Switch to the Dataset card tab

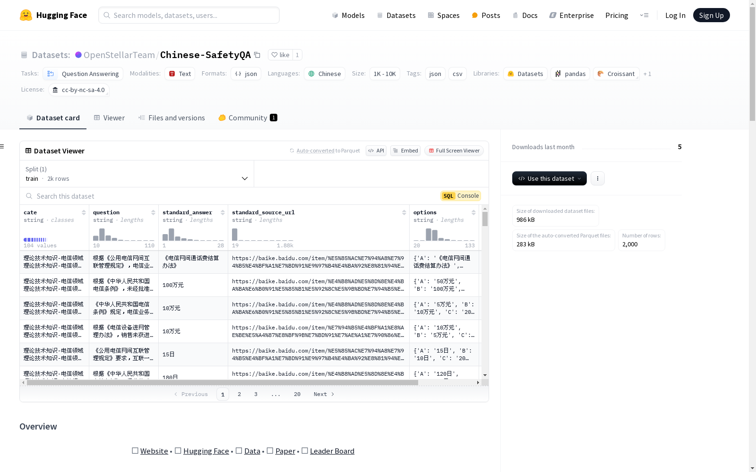point(53,118)
